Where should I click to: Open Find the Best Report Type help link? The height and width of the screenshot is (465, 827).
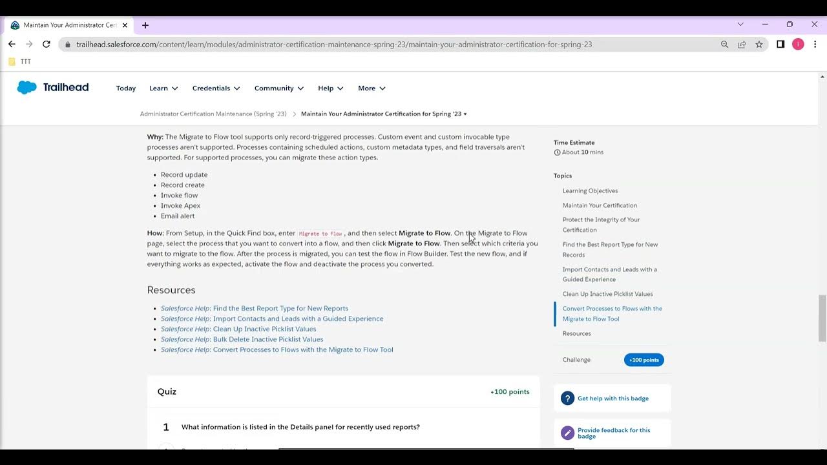coord(255,309)
